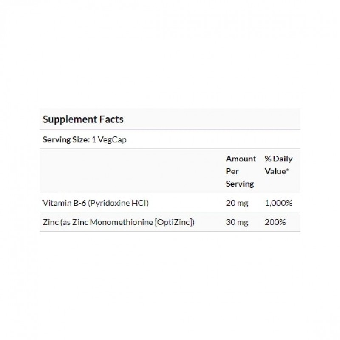
Task: Click the word Supplement in the title
Action: [x=70, y=119]
